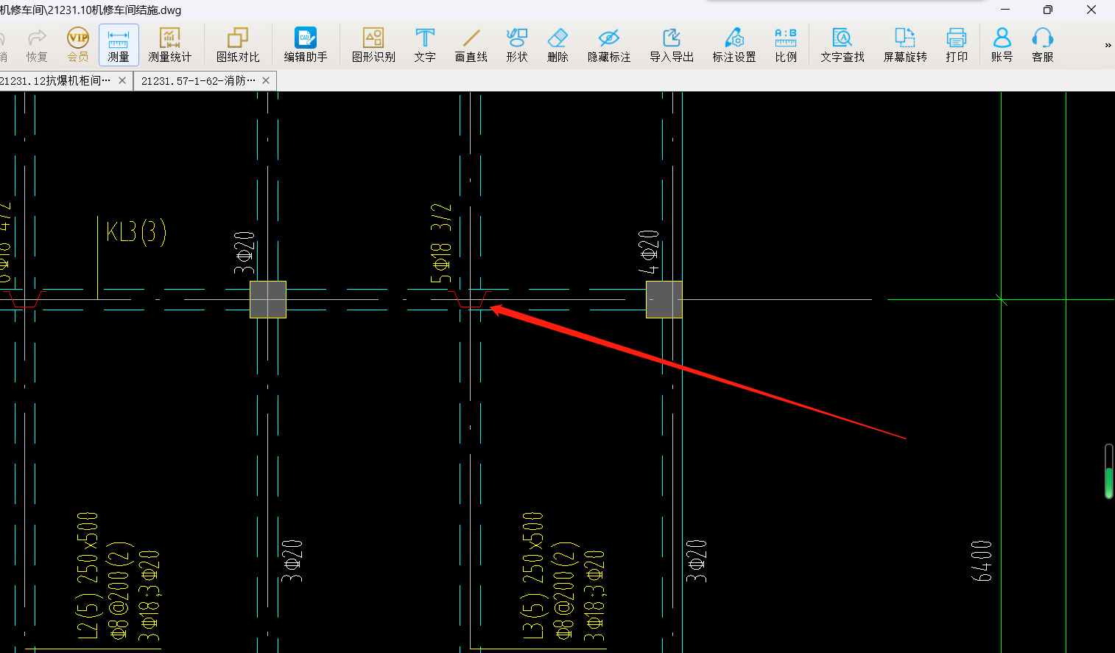Click the L2(5) 250x500 beam label
The image size is (1115, 653).
pyautogui.click(x=87, y=576)
